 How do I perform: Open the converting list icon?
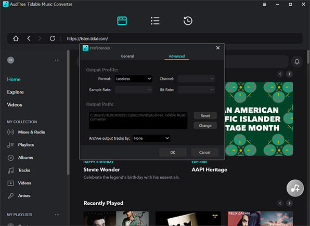coord(155,21)
